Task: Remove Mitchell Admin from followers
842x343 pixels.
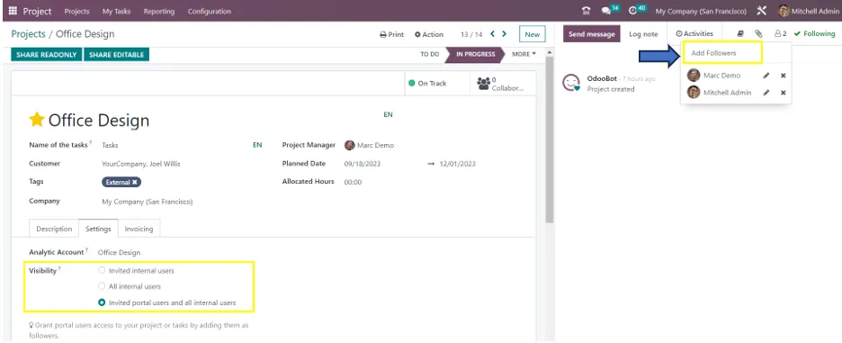Action: (783, 93)
